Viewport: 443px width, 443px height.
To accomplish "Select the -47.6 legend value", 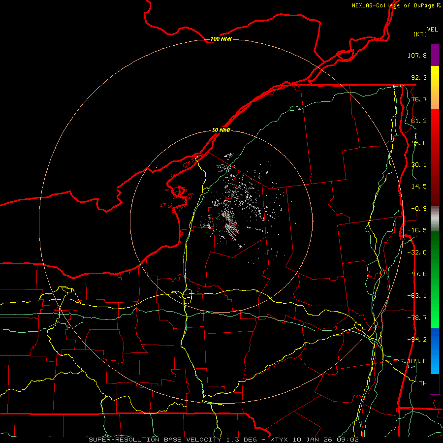I will [x=417, y=274].
